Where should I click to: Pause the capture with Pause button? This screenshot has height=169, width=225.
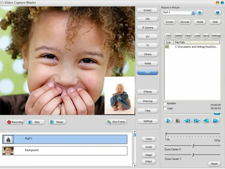pyautogui.click(x=57, y=122)
